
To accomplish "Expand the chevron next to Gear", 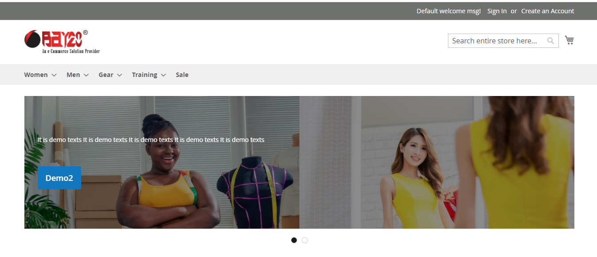I will point(119,75).
